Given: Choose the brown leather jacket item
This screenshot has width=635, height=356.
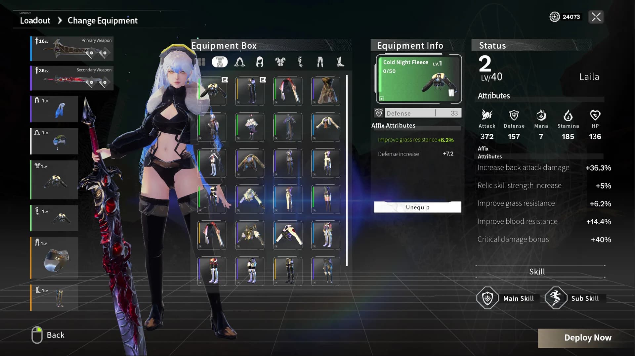Looking at the screenshot, I should 250,163.
